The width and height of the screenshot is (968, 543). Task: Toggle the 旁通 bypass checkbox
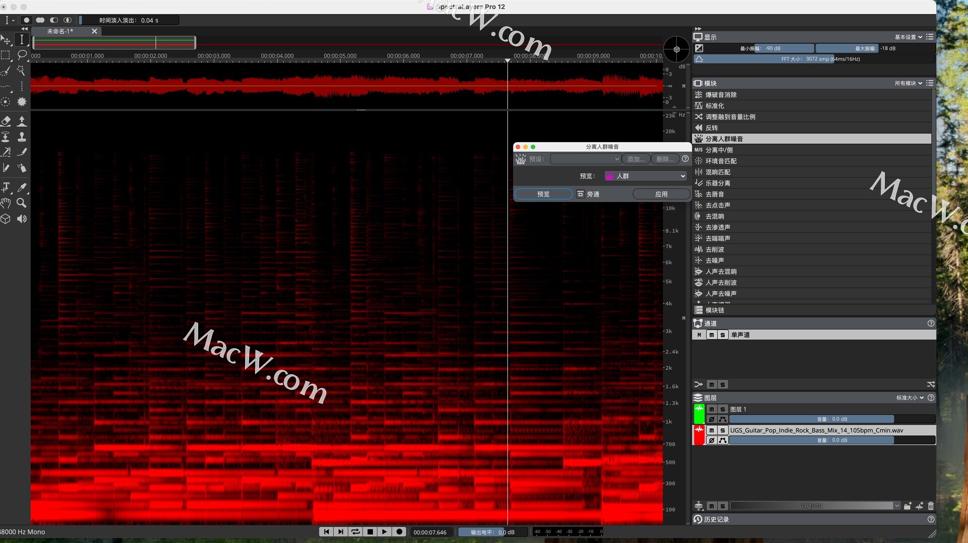point(580,194)
